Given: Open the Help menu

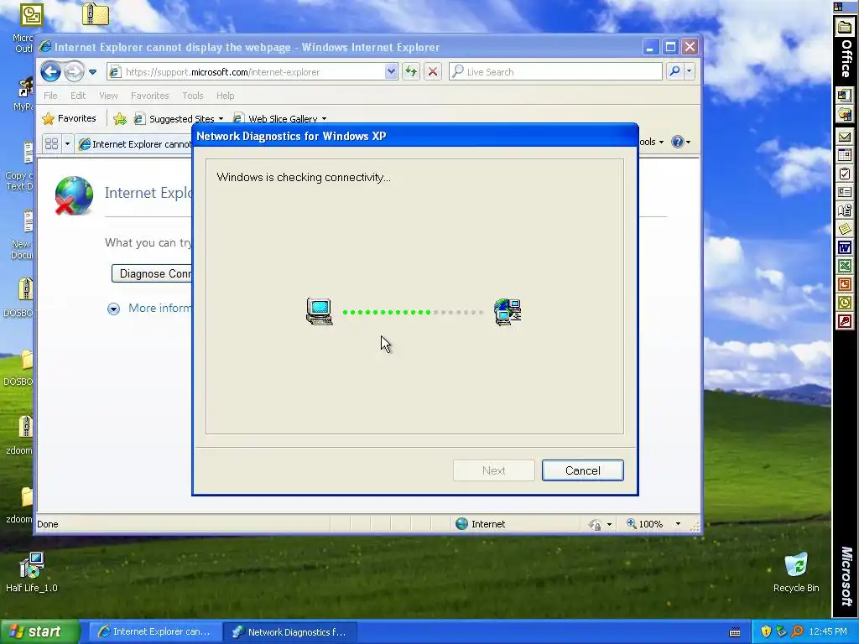Looking at the screenshot, I should pyautogui.click(x=225, y=96).
